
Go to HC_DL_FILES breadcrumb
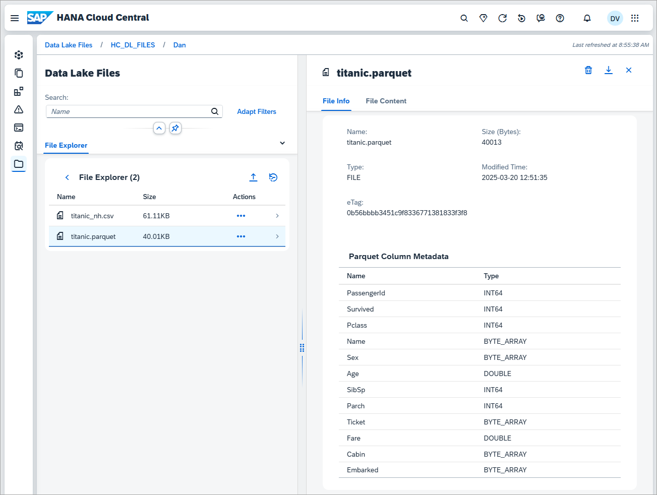(133, 45)
